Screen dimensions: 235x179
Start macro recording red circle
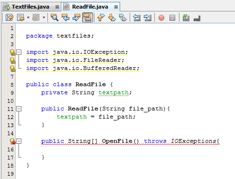pyautogui.click(x=161, y=18)
